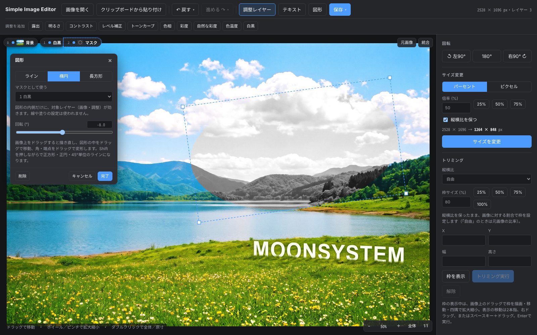The width and height of the screenshot is (537, 335).
Task: Click the trimming 高さ input field
Action: [509, 261]
